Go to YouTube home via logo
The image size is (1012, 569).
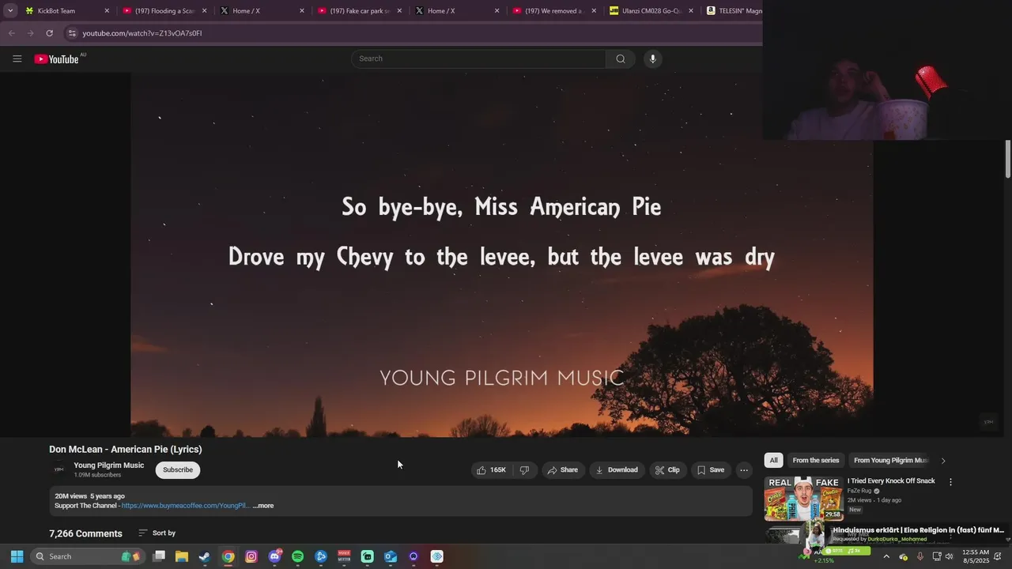57,59
